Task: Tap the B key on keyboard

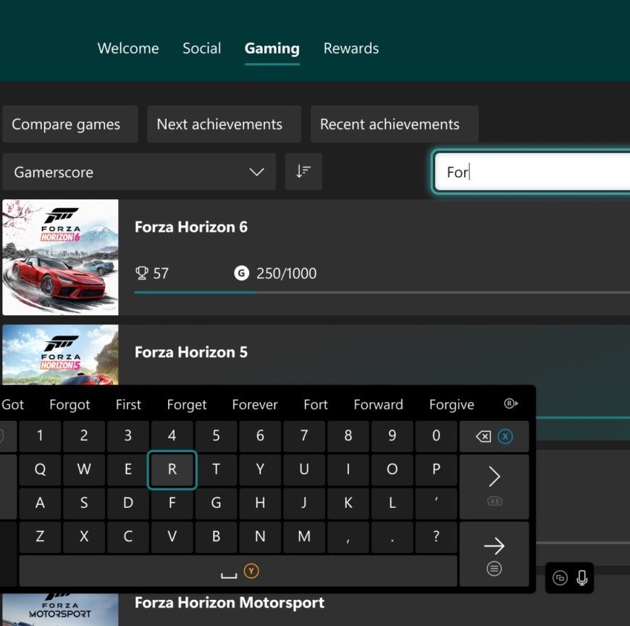Action: coord(216,537)
